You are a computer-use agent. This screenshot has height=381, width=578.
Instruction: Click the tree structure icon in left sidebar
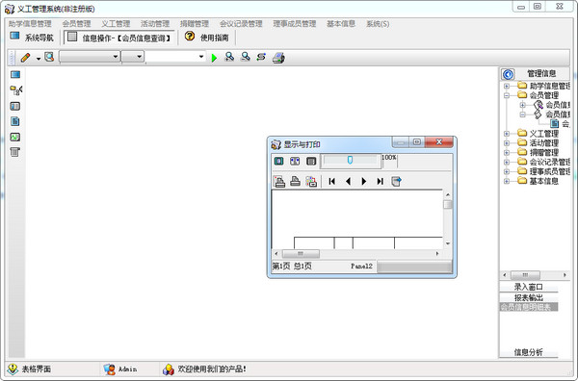15,90
